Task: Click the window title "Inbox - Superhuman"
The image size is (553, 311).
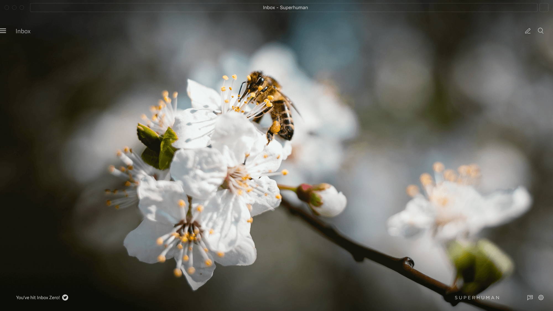Action: click(x=285, y=7)
